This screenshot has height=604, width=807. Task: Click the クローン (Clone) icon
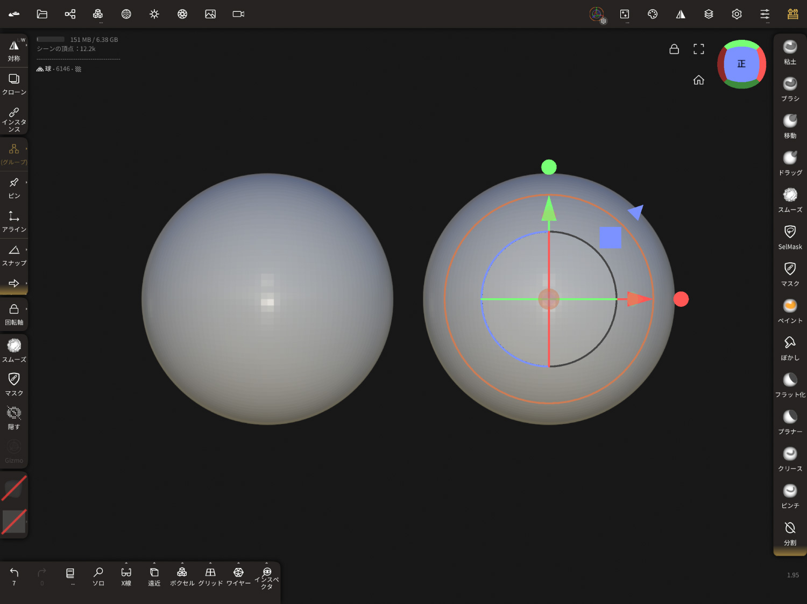14,84
